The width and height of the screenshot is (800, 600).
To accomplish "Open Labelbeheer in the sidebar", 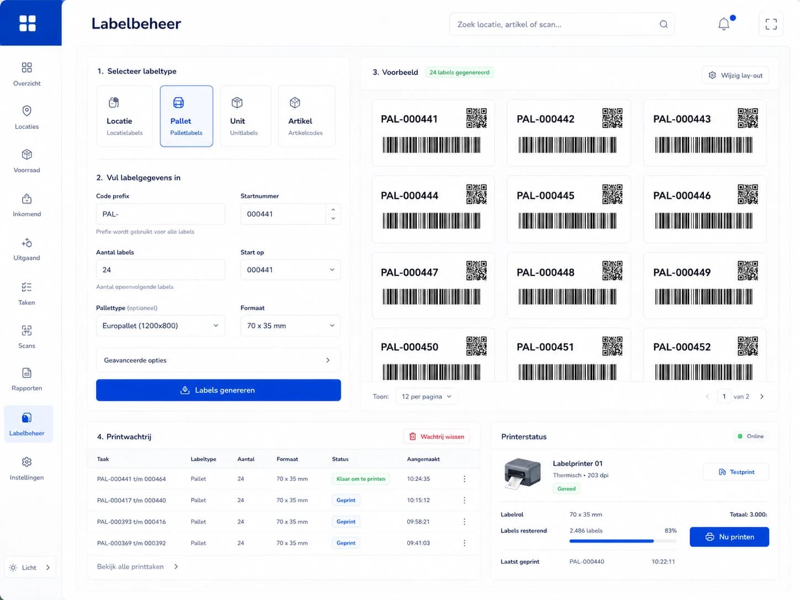I will point(28,424).
